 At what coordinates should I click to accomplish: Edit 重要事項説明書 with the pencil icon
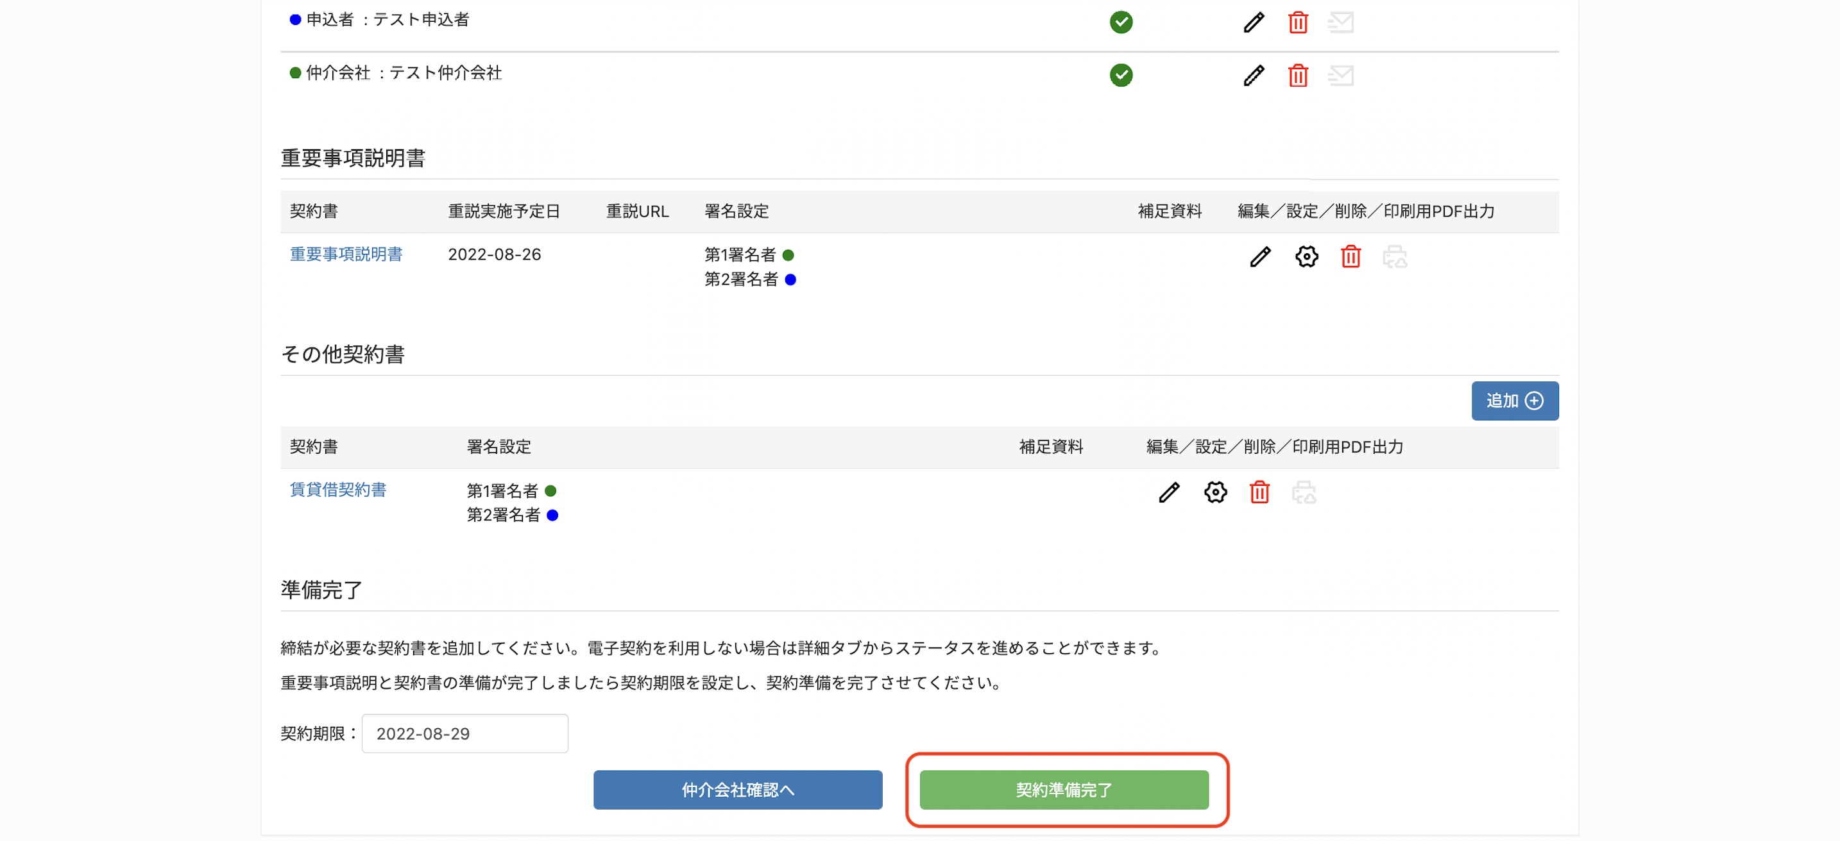(1260, 256)
